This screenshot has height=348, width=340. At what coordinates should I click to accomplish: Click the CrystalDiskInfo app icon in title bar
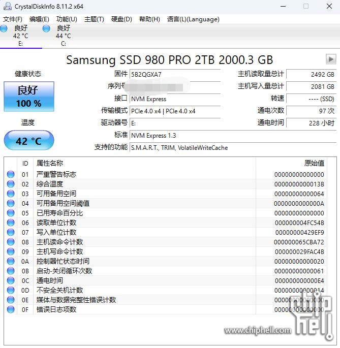(8, 6)
